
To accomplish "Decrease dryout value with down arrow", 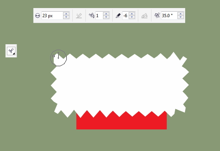I will coord(132,17).
